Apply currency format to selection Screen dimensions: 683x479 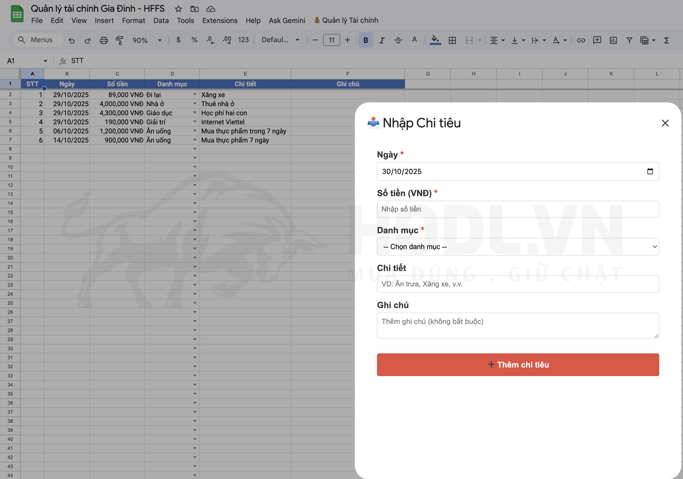[178, 40]
